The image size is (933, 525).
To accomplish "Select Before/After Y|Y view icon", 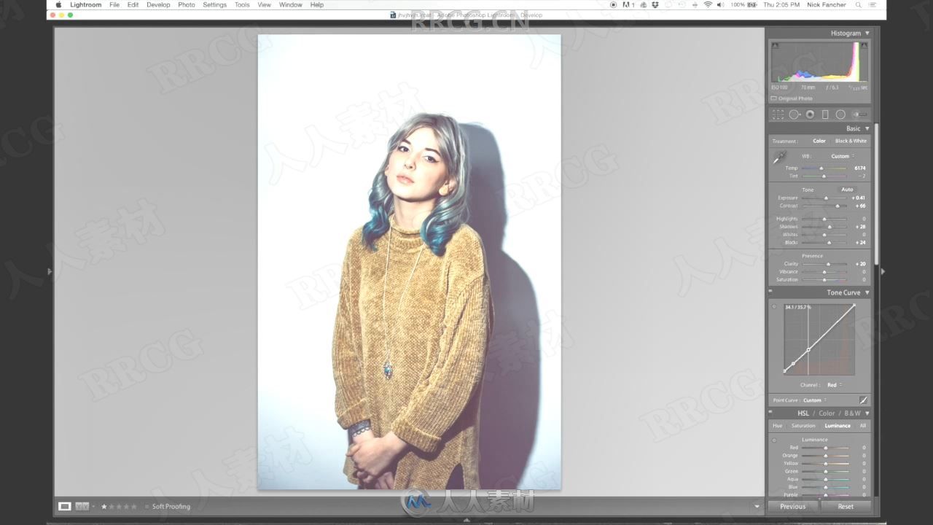I will point(82,506).
